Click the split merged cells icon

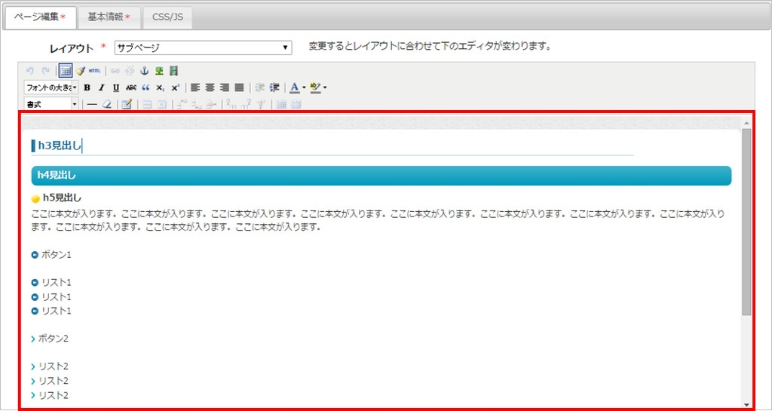(x=280, y=105)
